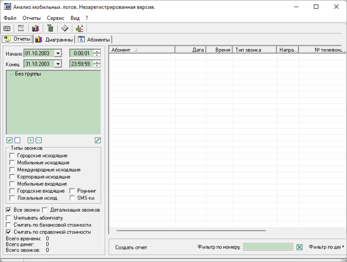Click the green stacked lines toolbar icon
This screenshot has height=262, width=347.
click(x=50, y=28)
